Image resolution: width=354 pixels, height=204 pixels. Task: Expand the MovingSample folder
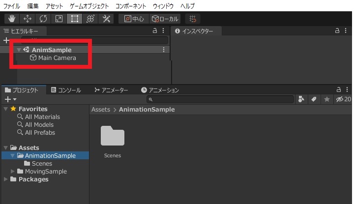tap(13, 172)
